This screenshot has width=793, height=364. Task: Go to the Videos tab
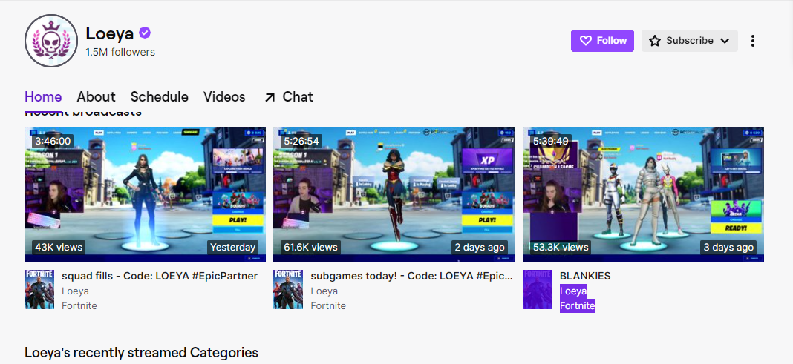pos(224,97)
